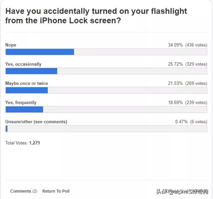The height and width of the screenshot is (199, 213).
Task: Select Unsure/other (see comments) label
Action: (x=36, y=122)
